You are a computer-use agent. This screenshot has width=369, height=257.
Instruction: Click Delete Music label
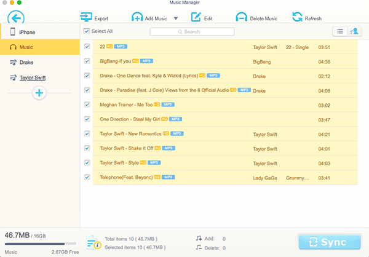(264, 18)
